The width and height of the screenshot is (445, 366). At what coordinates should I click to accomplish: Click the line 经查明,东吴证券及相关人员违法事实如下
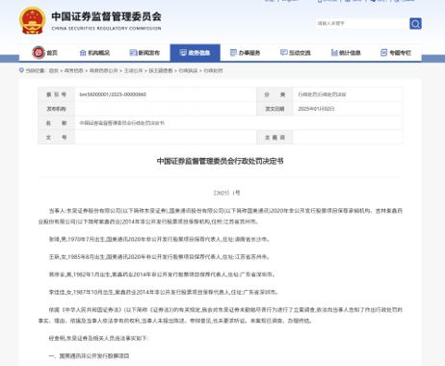point(98,338)
